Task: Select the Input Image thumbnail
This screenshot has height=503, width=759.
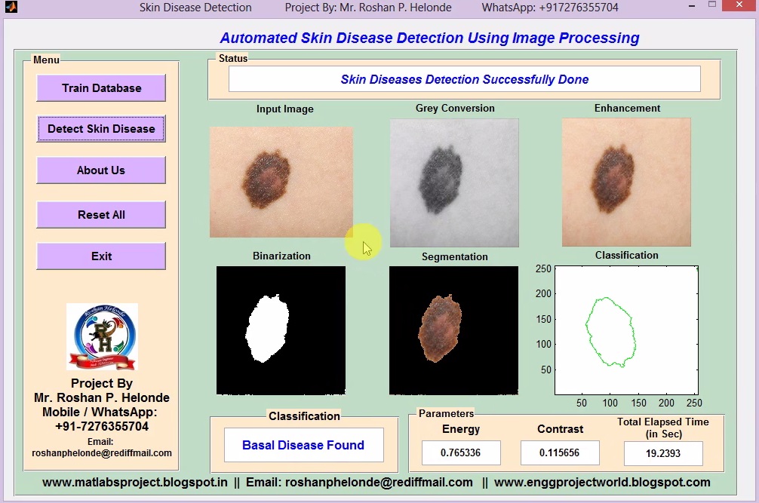Action: point(281,182)
